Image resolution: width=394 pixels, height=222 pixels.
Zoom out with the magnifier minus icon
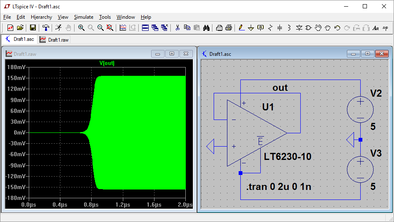(x=100, y=27)
